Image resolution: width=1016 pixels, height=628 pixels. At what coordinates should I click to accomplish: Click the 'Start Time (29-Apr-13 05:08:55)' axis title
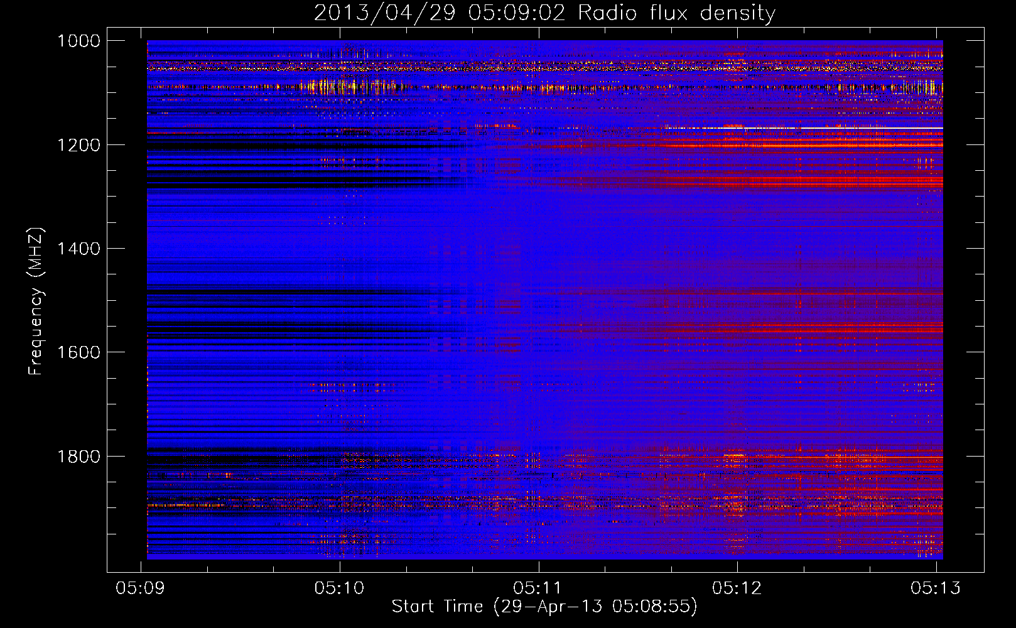click(544, 607)
